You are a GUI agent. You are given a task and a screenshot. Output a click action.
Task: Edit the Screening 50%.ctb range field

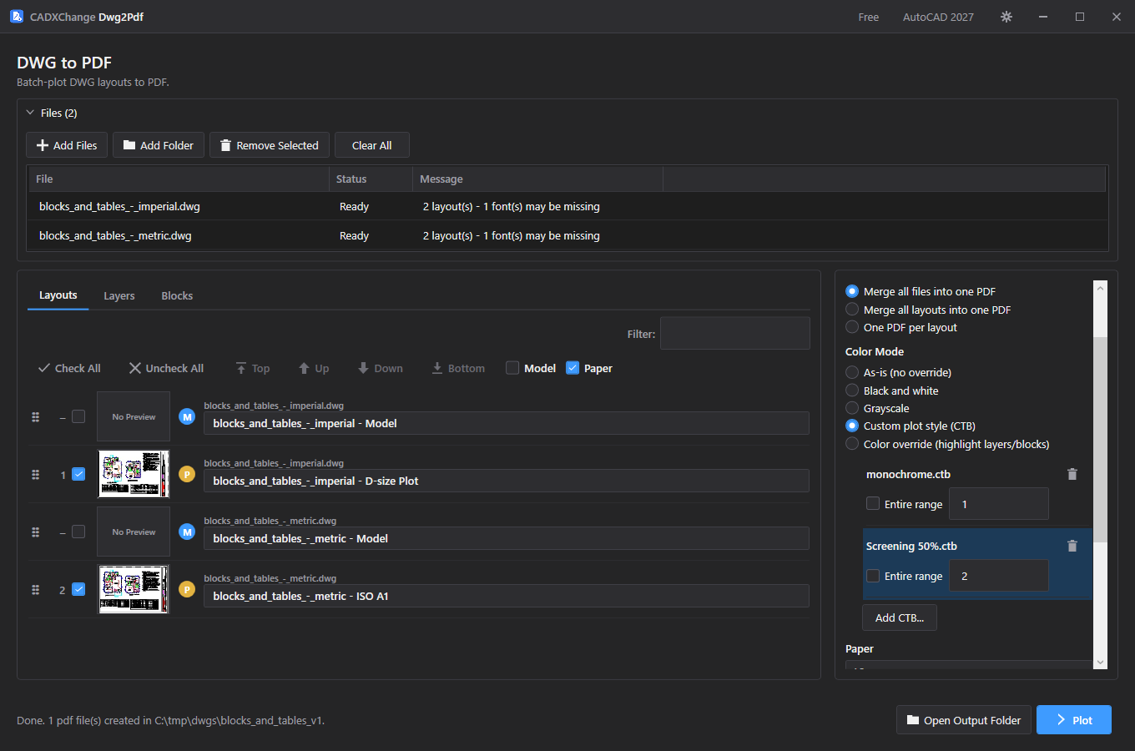(999, 576)
